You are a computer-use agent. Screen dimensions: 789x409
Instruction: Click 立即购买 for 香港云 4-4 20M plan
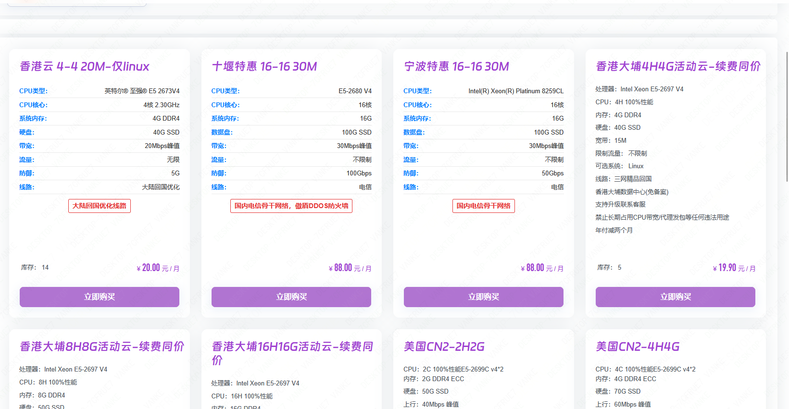coord(99,297)
